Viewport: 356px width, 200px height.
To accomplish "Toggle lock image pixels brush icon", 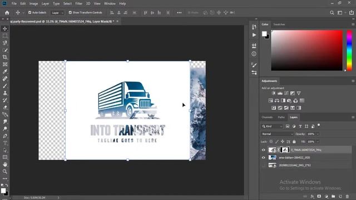I will (277, 142).
